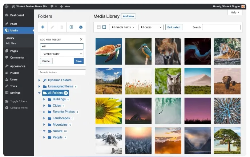Open the sea turtle thumbnail
The image size is (250, 157).
(x=109, y=51)
